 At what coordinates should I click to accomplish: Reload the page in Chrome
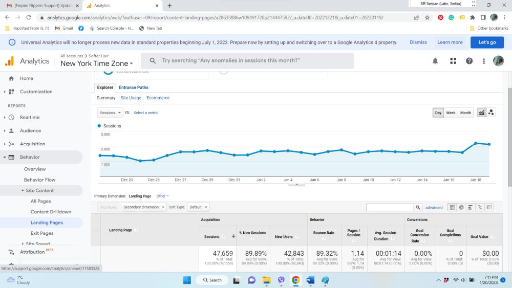pyautogui.click(x=29, y=17)
